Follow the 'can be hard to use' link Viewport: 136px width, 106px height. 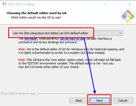72,39
